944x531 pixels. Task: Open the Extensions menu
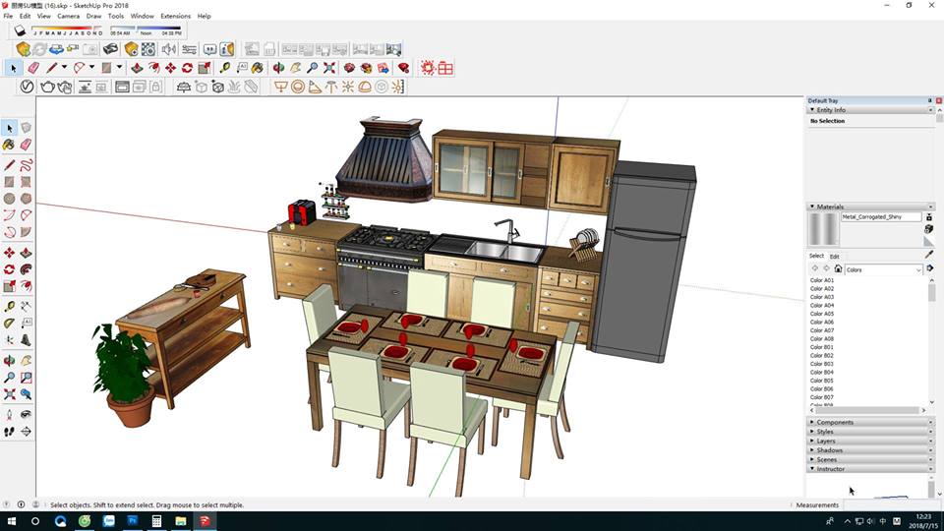pyautogui.click(x=175, y=16)
